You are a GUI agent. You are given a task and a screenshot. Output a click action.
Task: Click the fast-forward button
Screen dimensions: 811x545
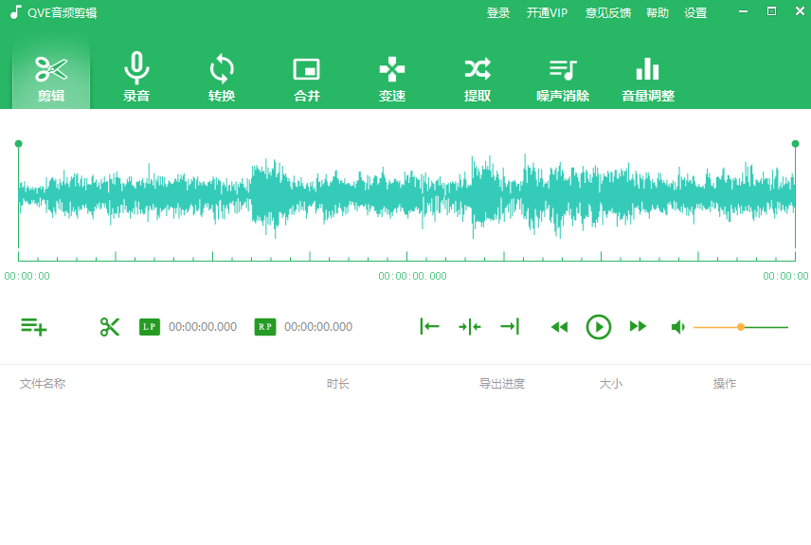coord(638,327)
